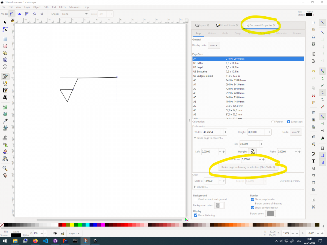Pick the Color dropper tool

[5, 121]
